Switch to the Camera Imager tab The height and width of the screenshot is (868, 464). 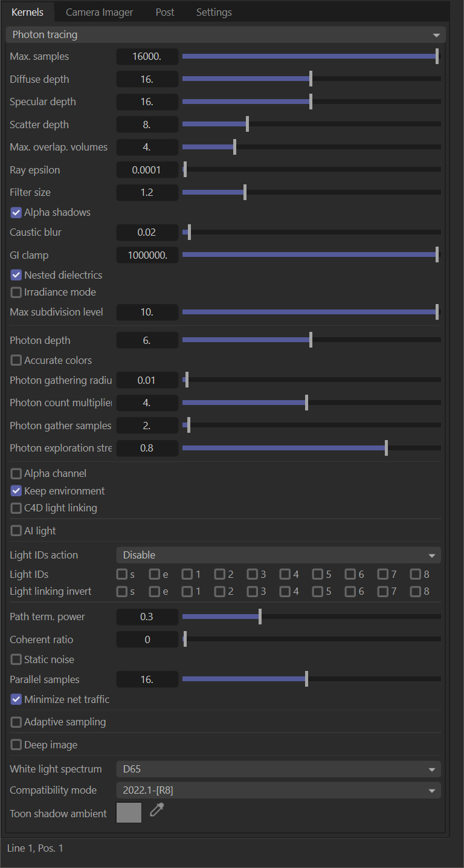point(99,12)
